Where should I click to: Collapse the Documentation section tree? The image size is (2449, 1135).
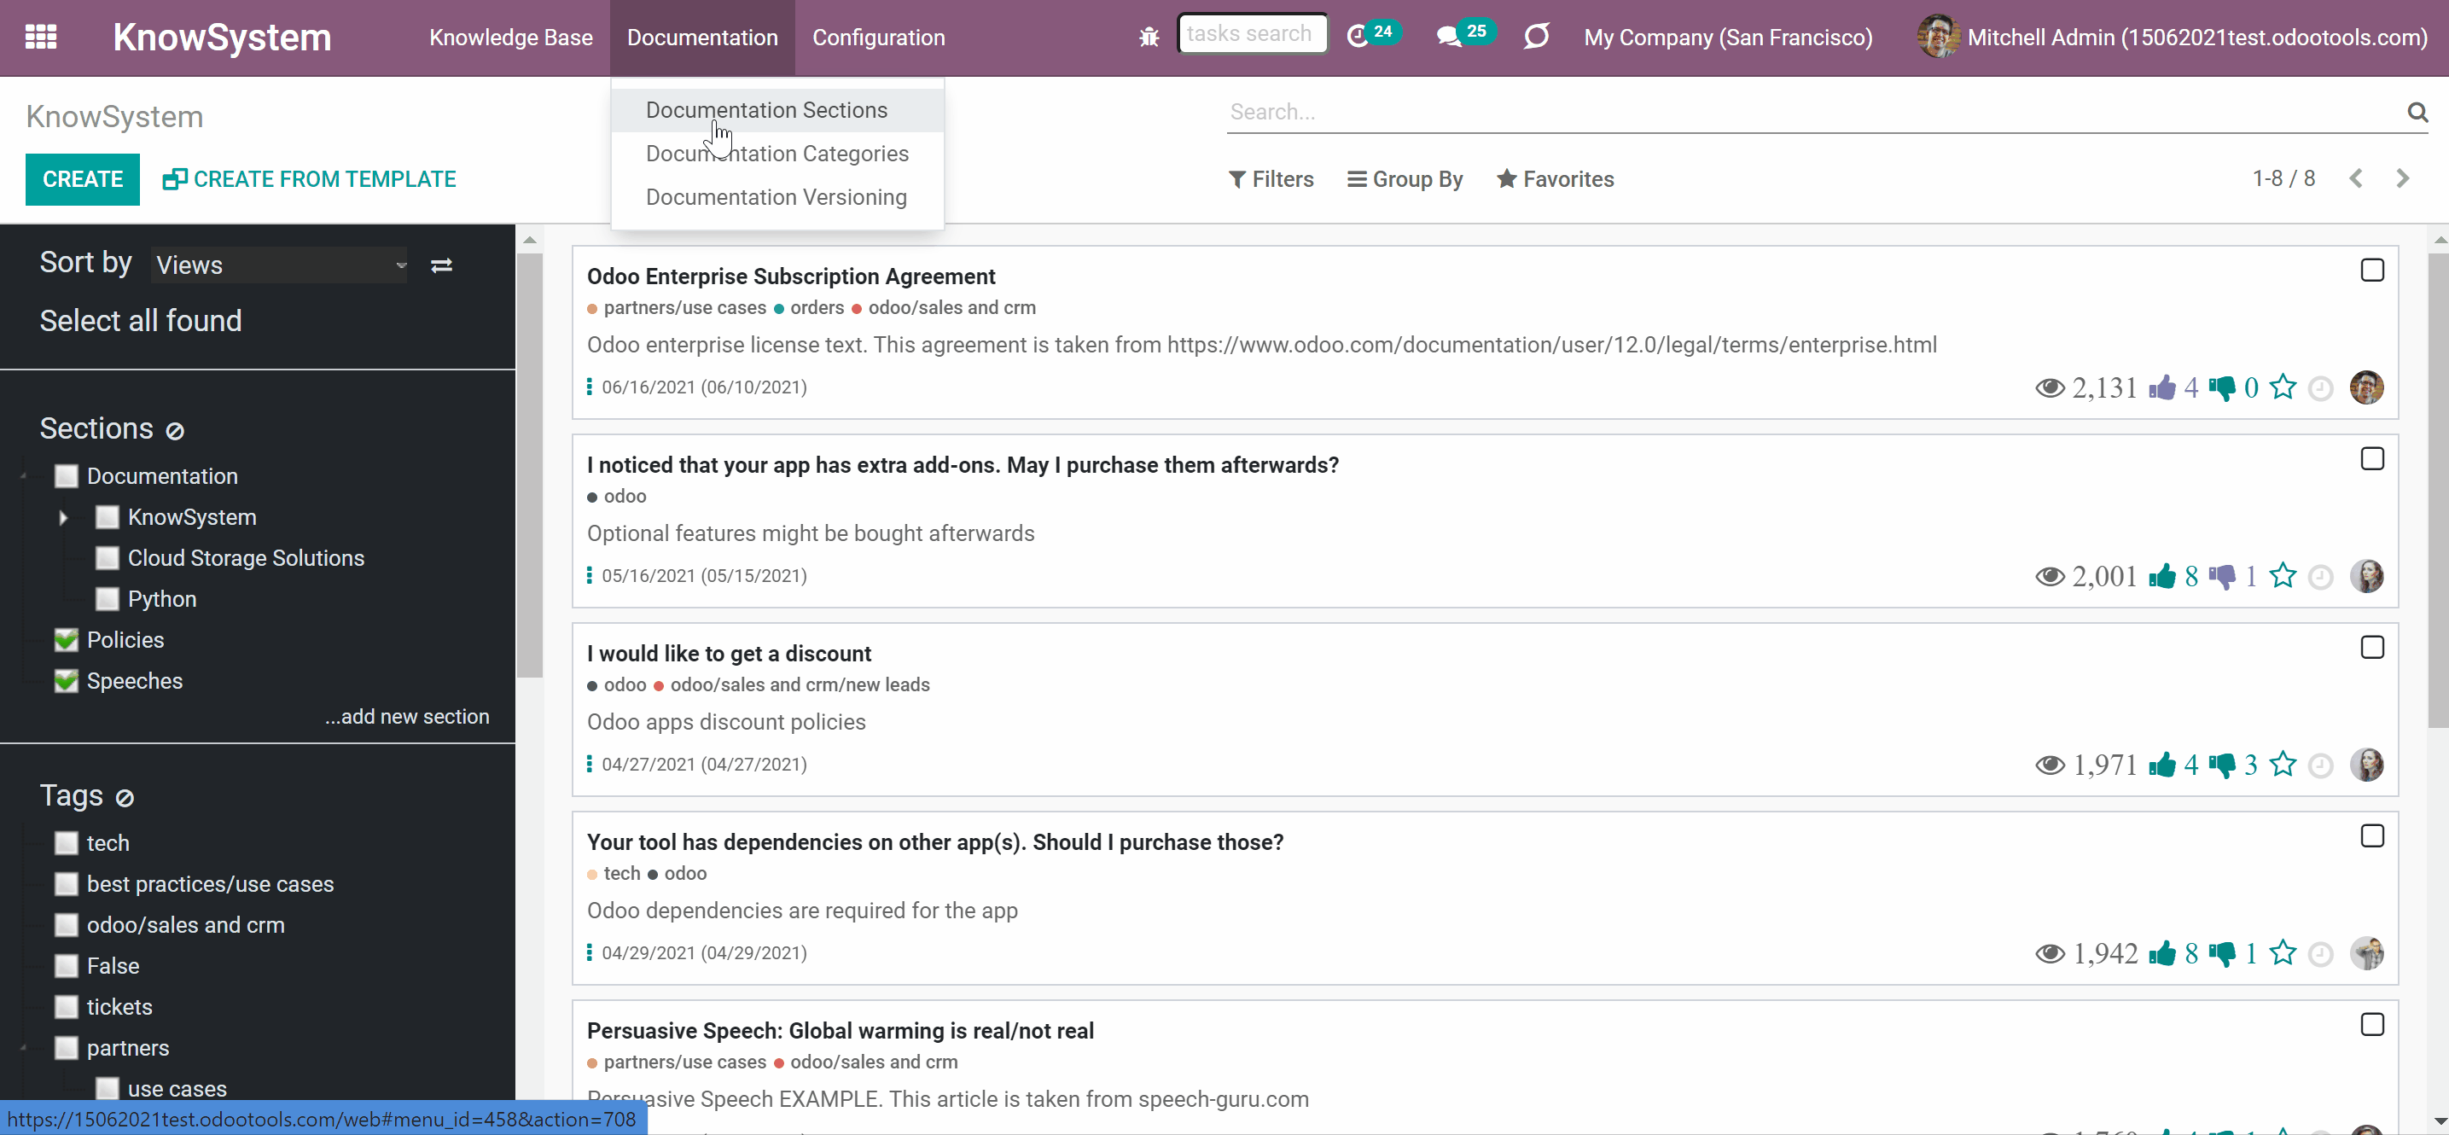[x=23, y=476]
